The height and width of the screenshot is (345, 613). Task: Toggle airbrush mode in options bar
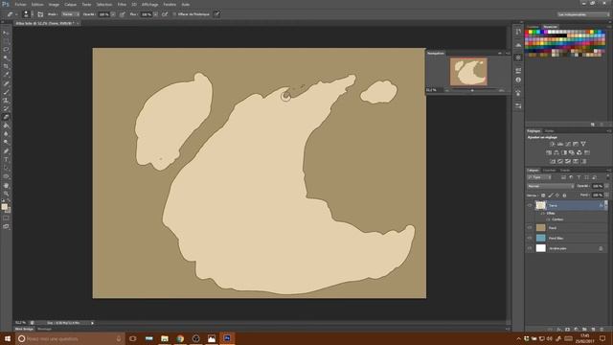coord(165,14)
